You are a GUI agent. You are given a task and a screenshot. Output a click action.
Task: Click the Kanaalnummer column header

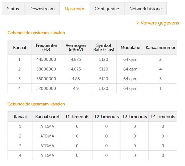pos(161,47)
